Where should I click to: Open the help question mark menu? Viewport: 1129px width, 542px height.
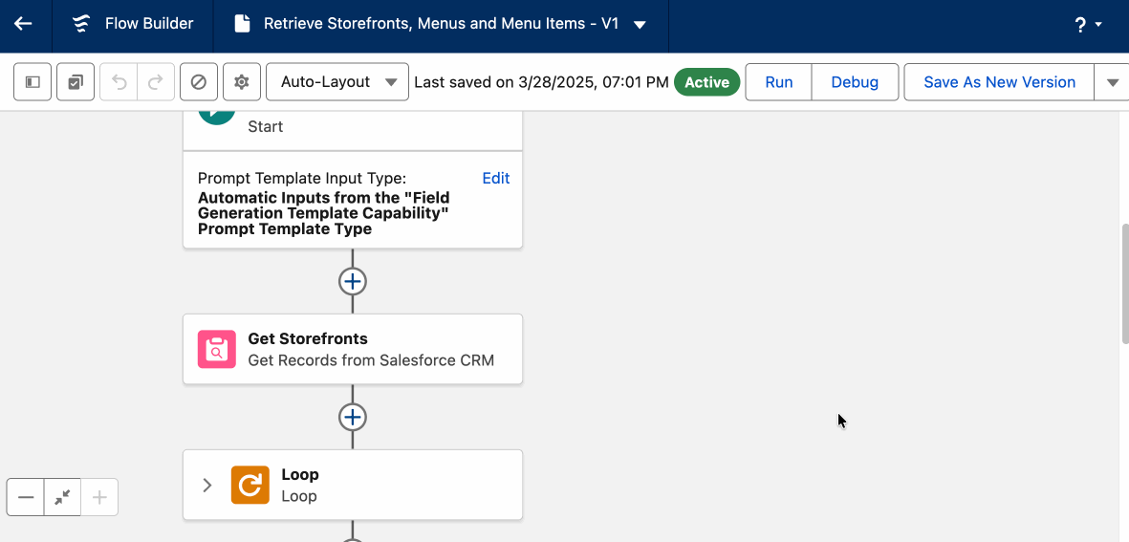pyautogui.click(x=1088, y=25)
